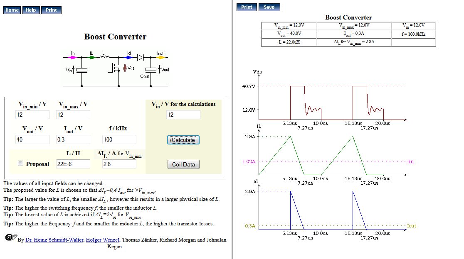Click the Iin legend label on IL graph

tap(410, 161)
